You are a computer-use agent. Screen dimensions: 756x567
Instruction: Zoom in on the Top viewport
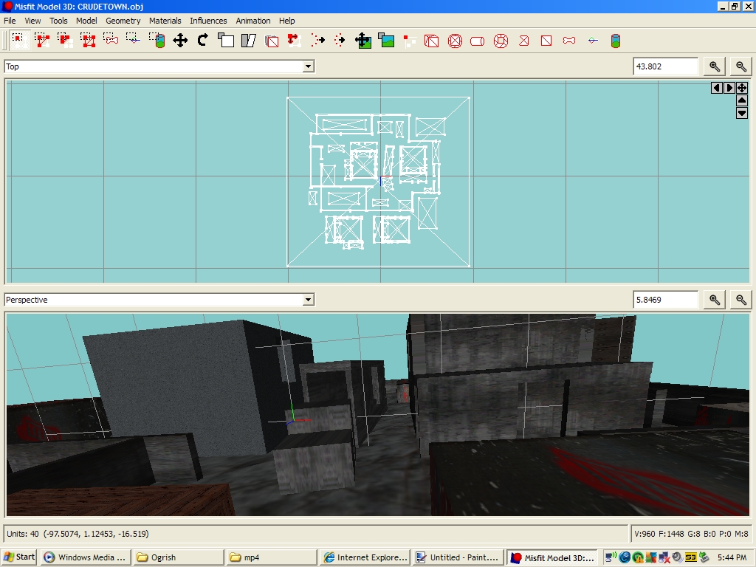coord(714,66)
